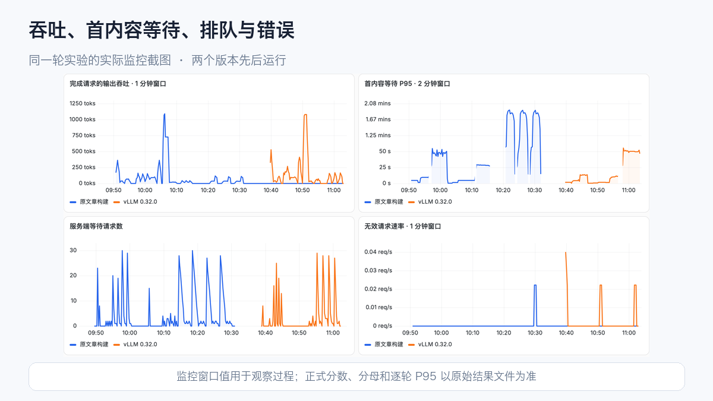Open the 完成请求的输出吞吐 panel title

(x=118, y=84)
